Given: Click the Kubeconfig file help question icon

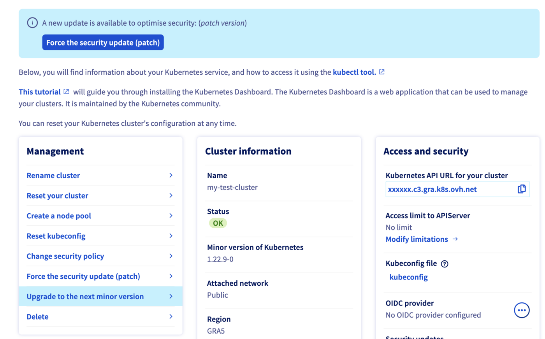Looking at the screenshot, I should tap(445, 264).
